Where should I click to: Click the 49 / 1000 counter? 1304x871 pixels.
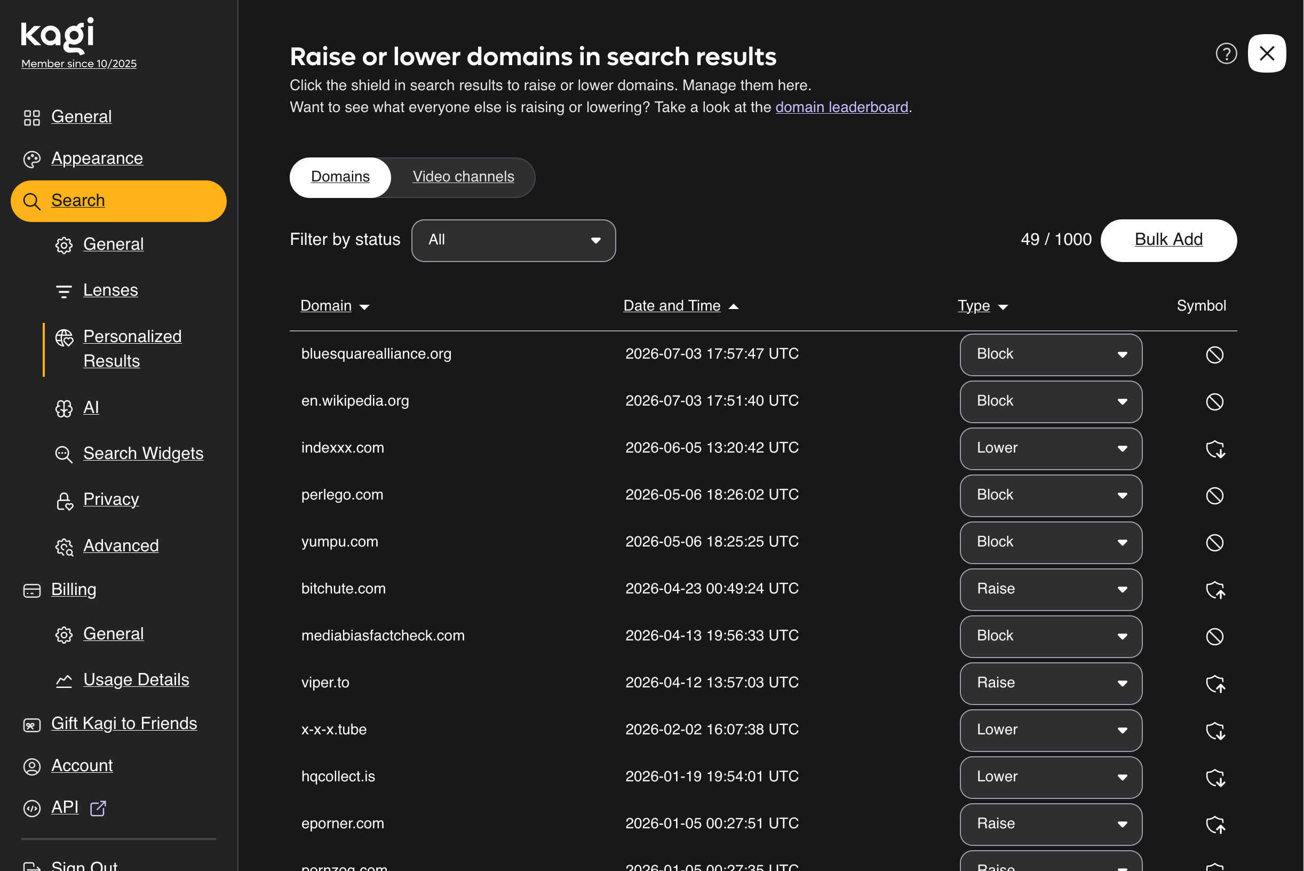[1056, 240]
